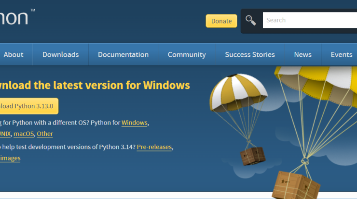
Task: Click the Donate button
Action: coord(221,21)
